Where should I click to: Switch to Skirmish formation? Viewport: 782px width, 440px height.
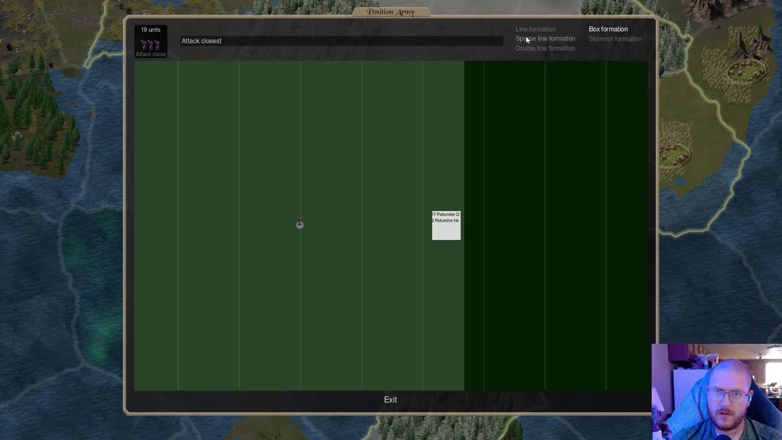(615, 39)
